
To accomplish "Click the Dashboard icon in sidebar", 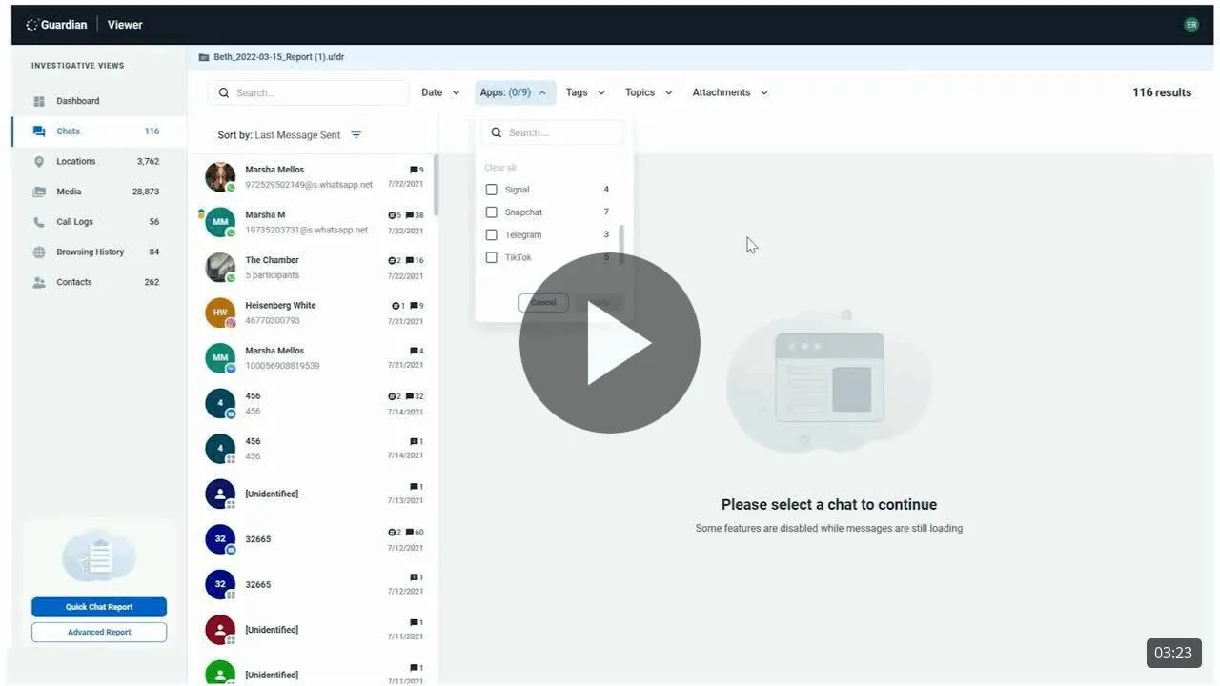I will [39, 101].
